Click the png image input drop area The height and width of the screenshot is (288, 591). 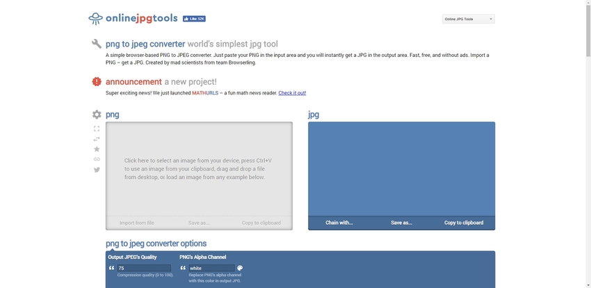(199, 169)
